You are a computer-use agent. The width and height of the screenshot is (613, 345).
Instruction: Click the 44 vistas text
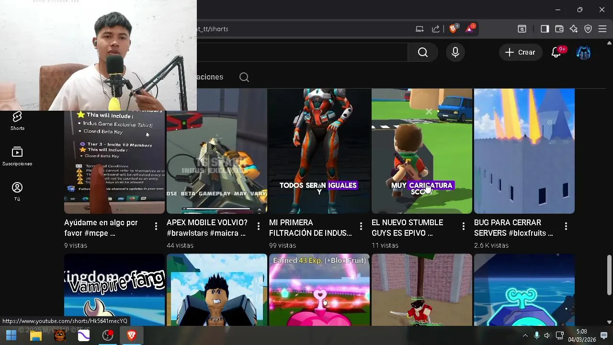point(180,245)
